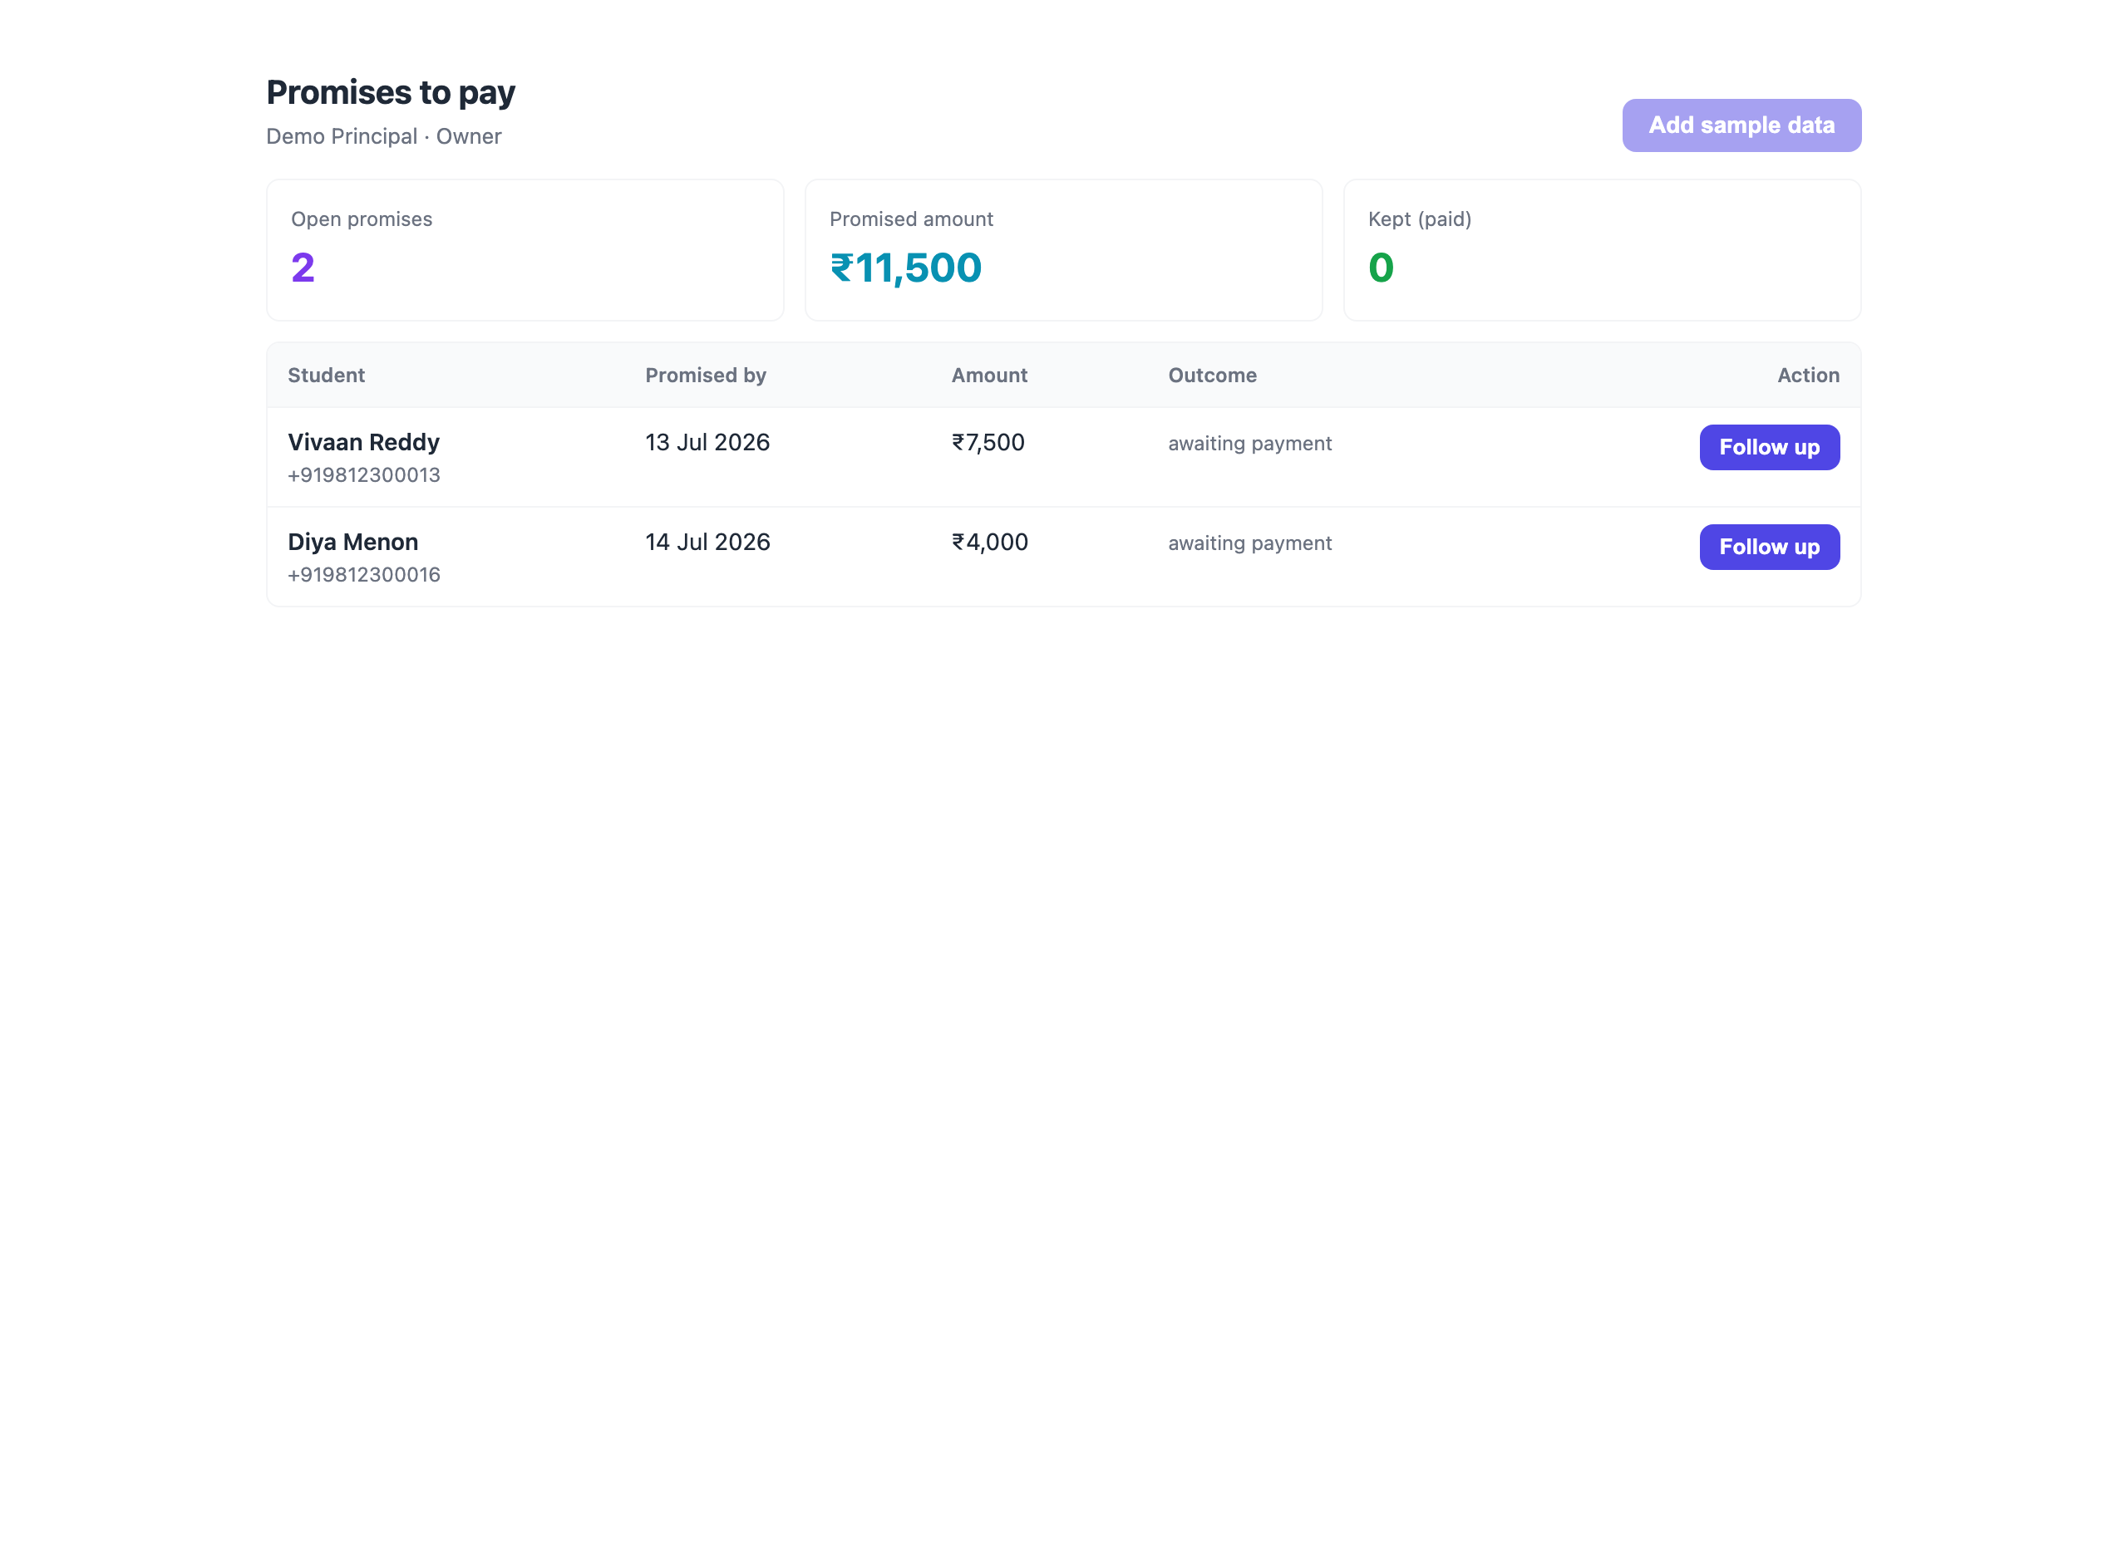Image resolution: width=2128 pixels, height=1562 pixels.
Task: Click the ₹4,000 amount cell
Action: pos(989,541)
